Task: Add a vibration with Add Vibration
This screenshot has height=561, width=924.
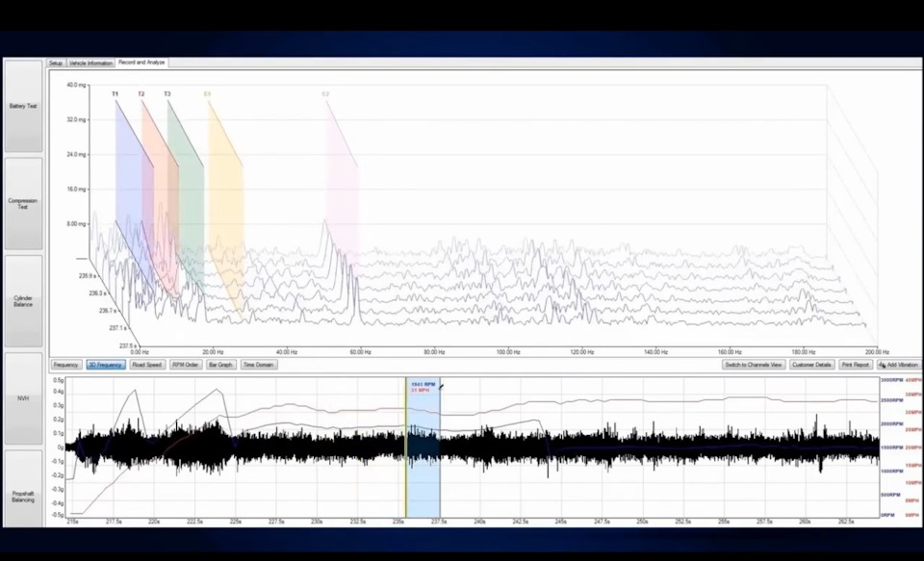Action: coord(899,365)
